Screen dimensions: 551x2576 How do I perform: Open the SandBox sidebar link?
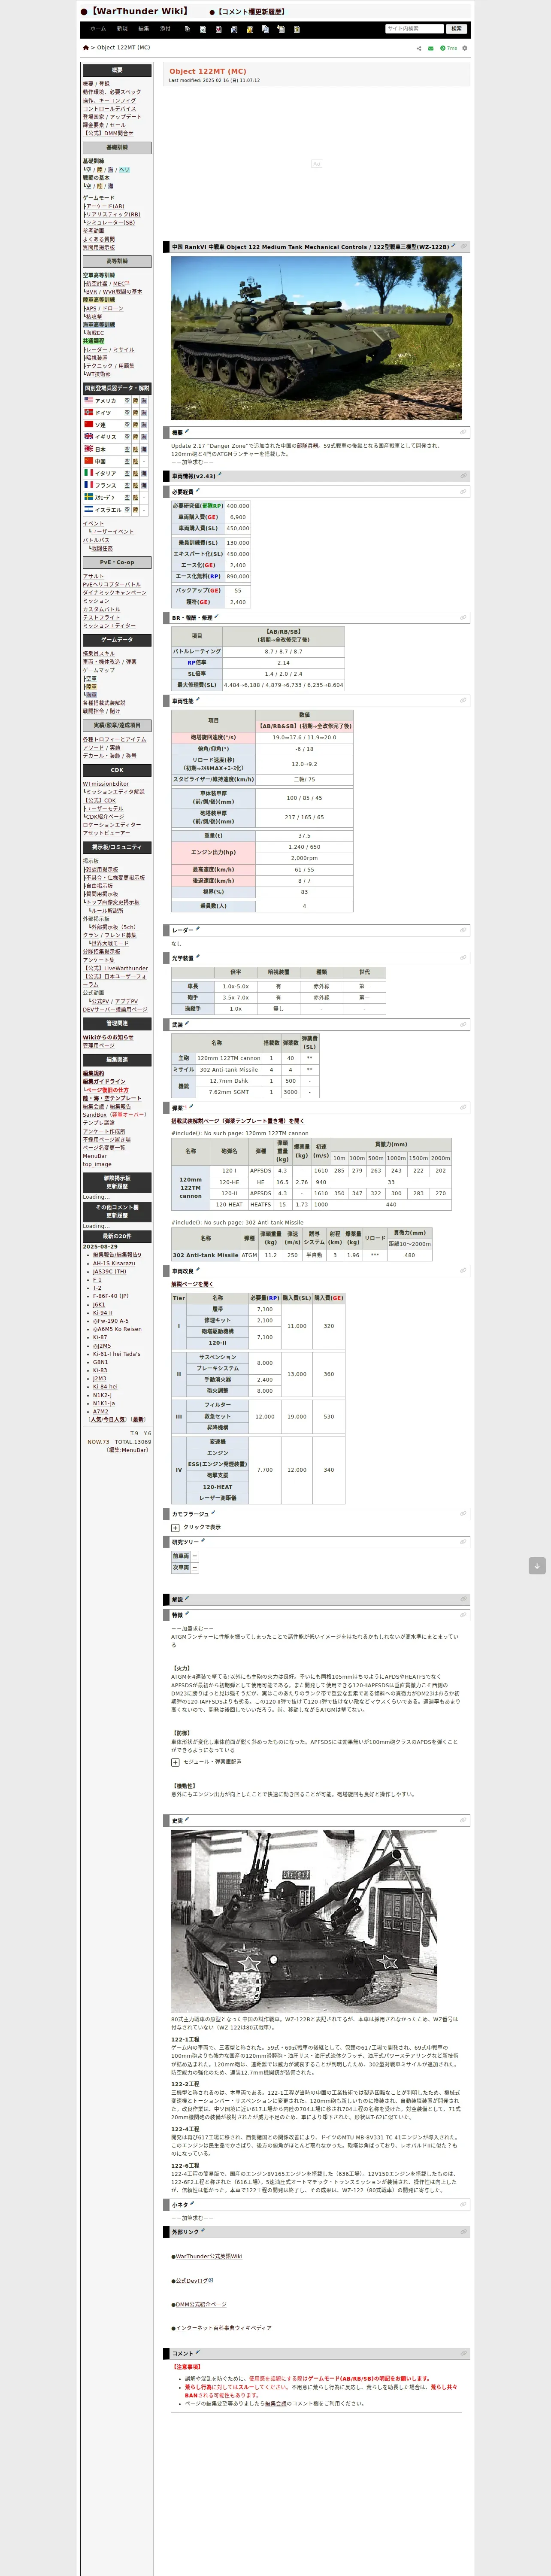[x=94, y=1114]
